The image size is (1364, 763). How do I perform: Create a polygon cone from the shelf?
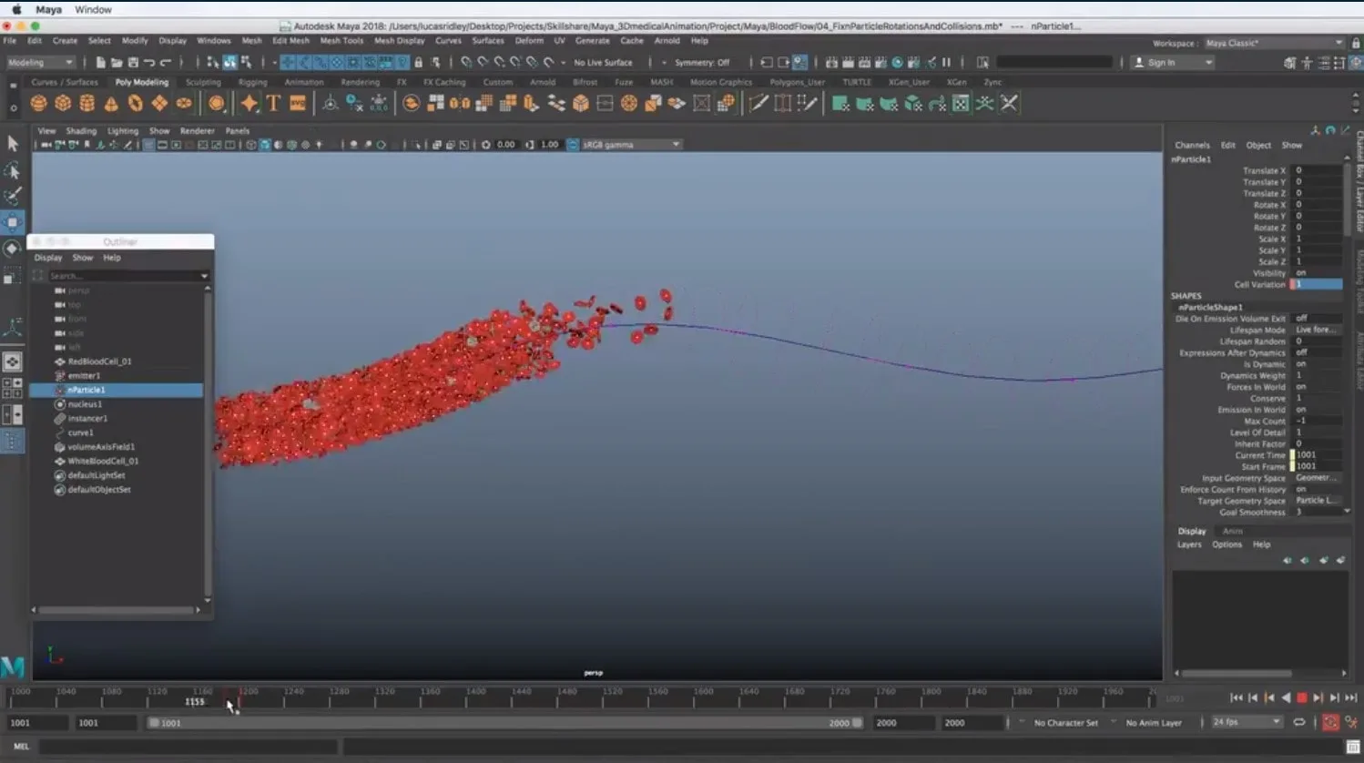point(111,104)
